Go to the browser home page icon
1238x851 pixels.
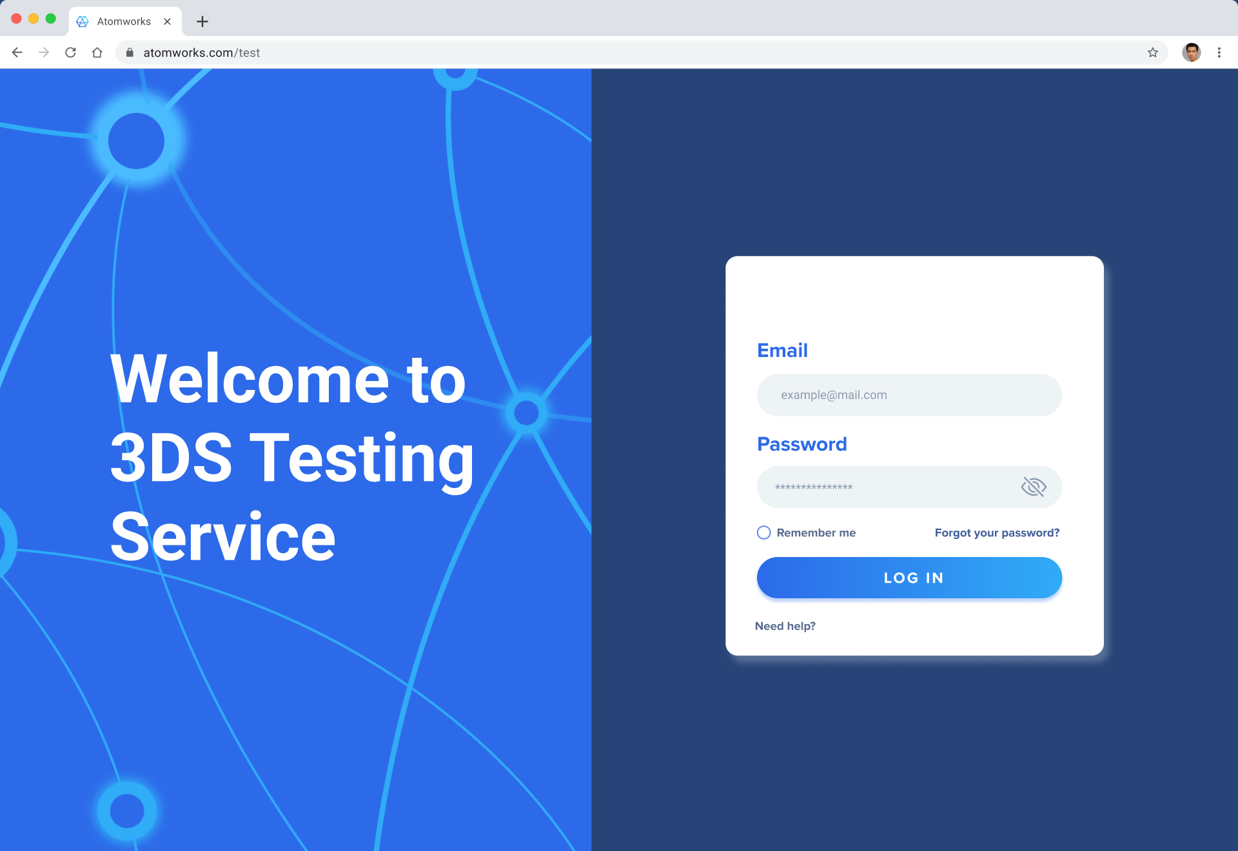97,53
